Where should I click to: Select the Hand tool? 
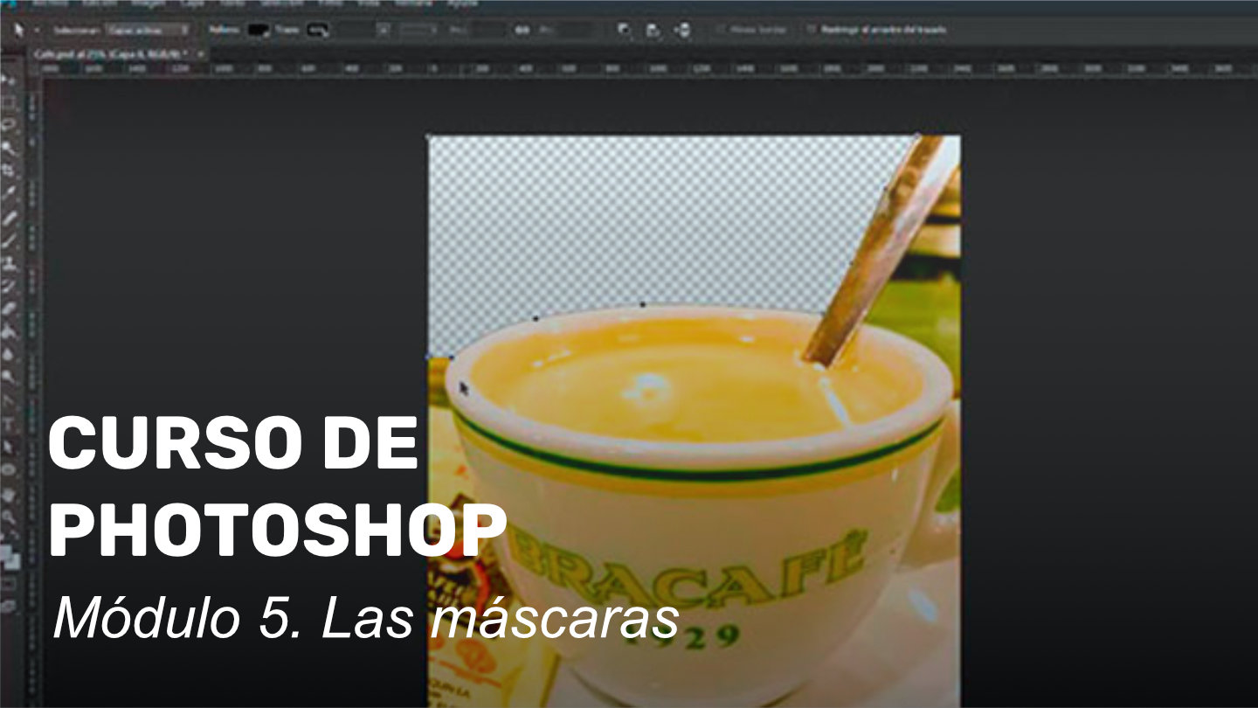10,494
